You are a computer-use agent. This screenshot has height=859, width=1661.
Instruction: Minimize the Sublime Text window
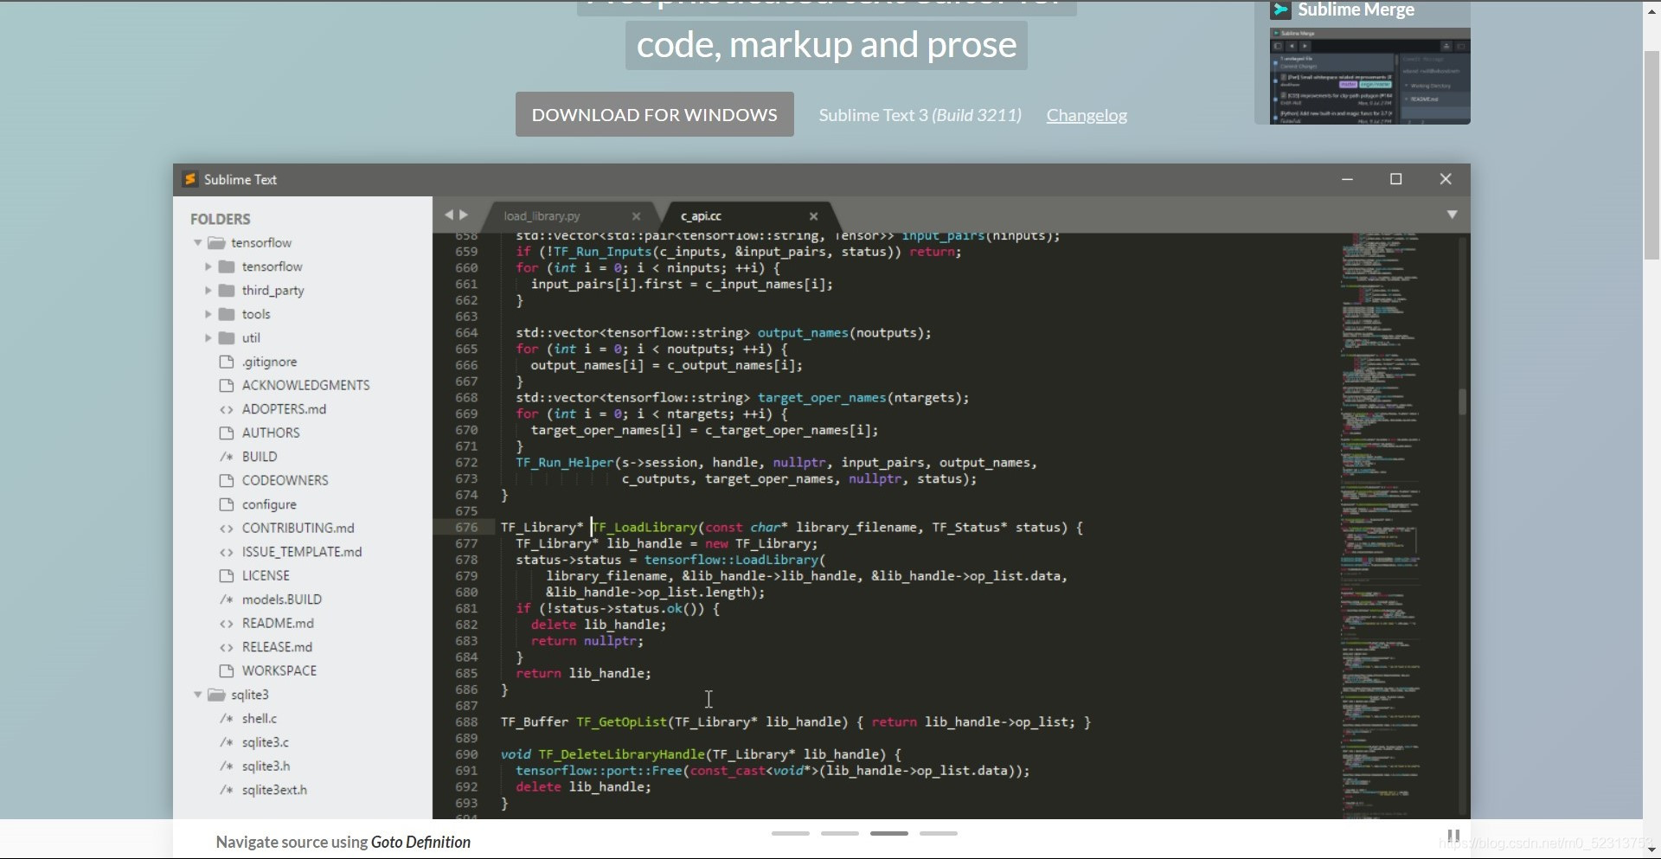tap(1347, 179)
